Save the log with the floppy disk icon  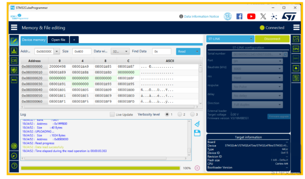coord(197,133)
